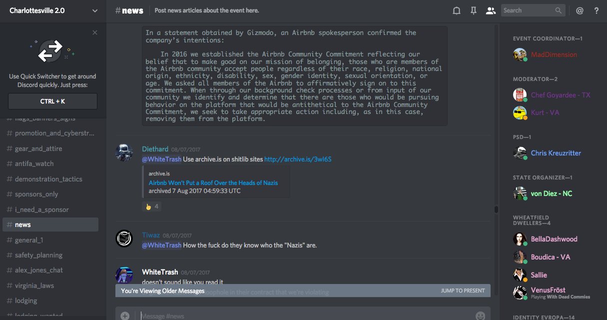Click Diethard's avatar

[124, 152]
